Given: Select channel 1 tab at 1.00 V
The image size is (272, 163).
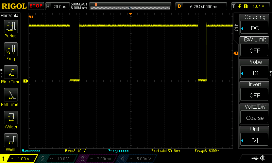Looking at the screenshot, I should coord(18,159).
